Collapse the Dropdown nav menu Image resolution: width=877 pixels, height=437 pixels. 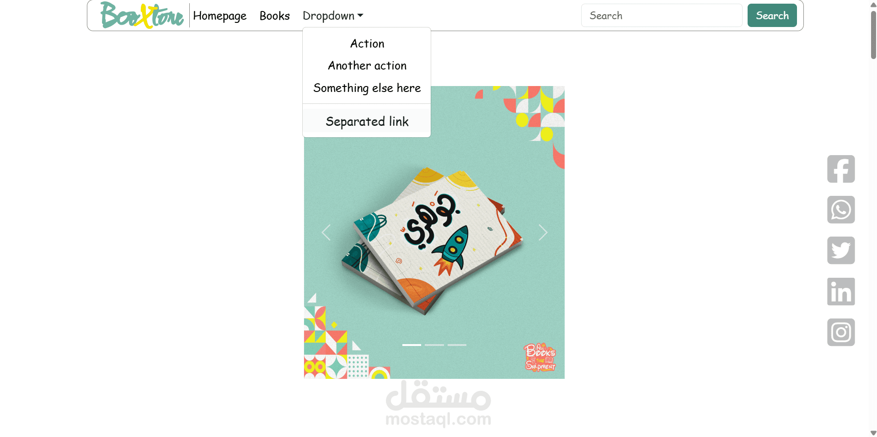[x=333, y=16]
